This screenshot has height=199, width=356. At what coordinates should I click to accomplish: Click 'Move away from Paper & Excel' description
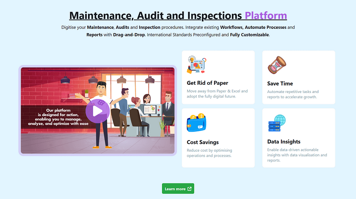(x=217, y=94)
